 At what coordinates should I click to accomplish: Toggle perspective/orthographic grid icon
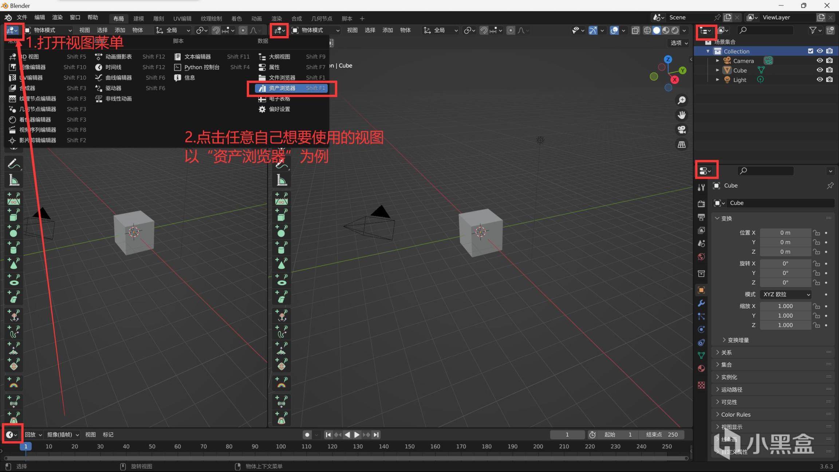coord(681,145)
